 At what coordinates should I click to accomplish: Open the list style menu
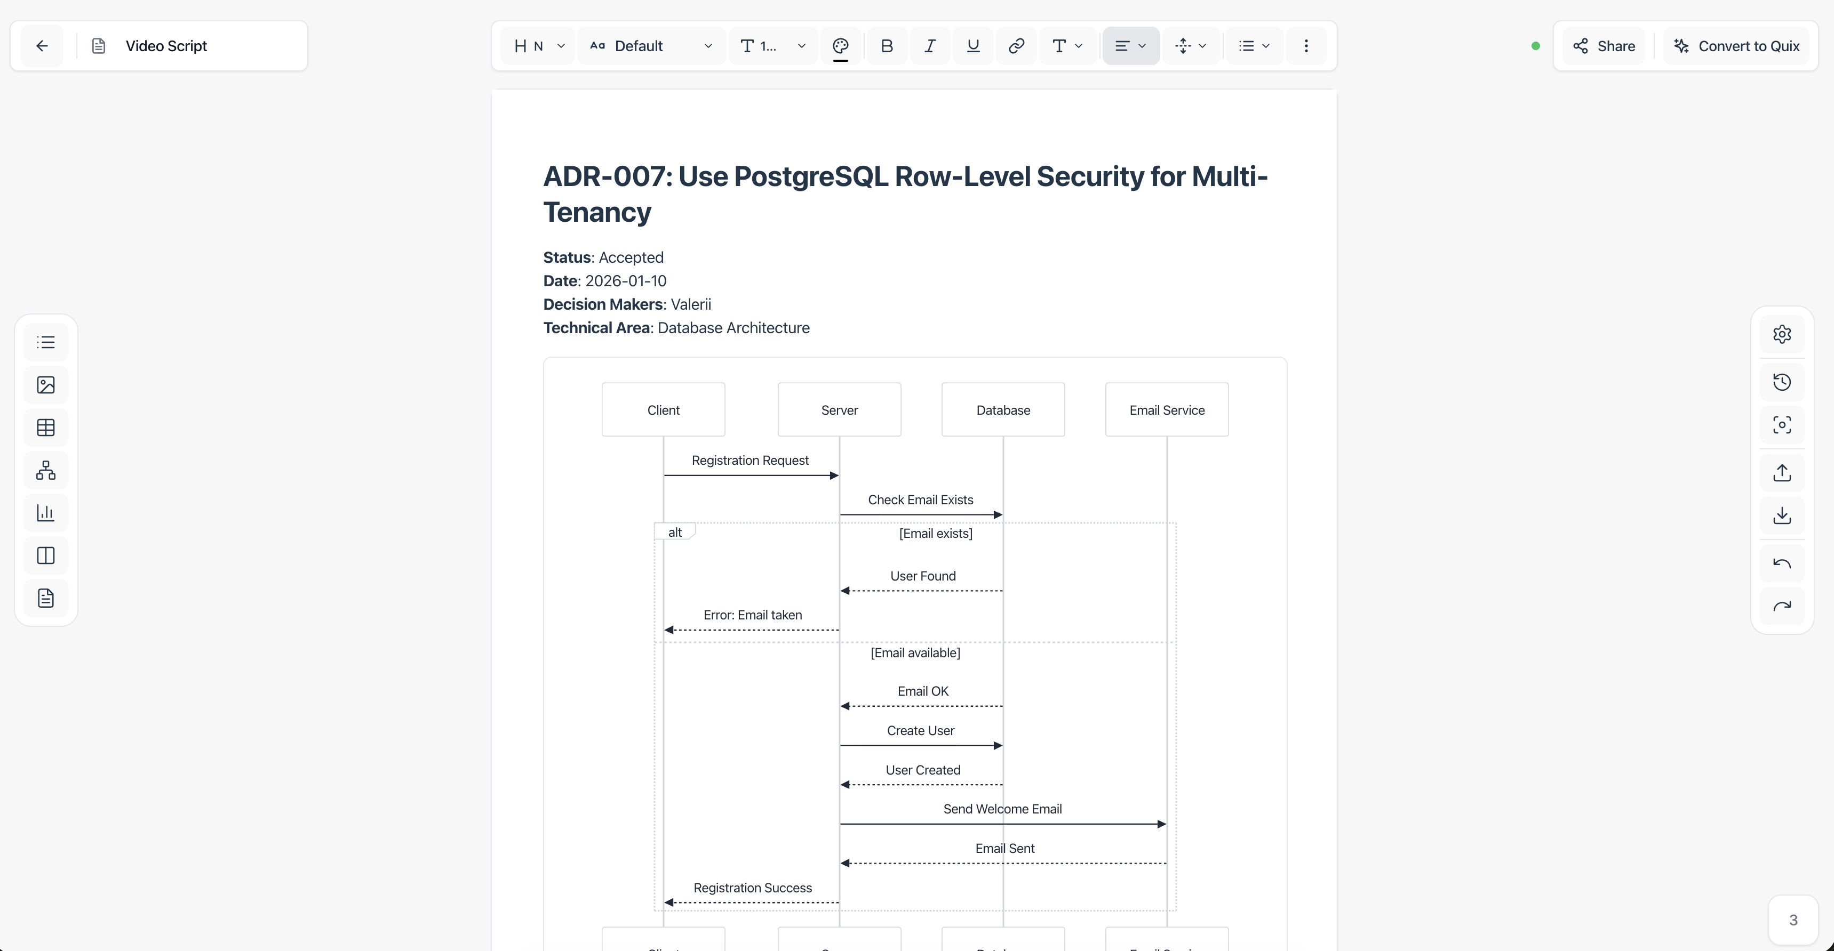[1254, 46]
